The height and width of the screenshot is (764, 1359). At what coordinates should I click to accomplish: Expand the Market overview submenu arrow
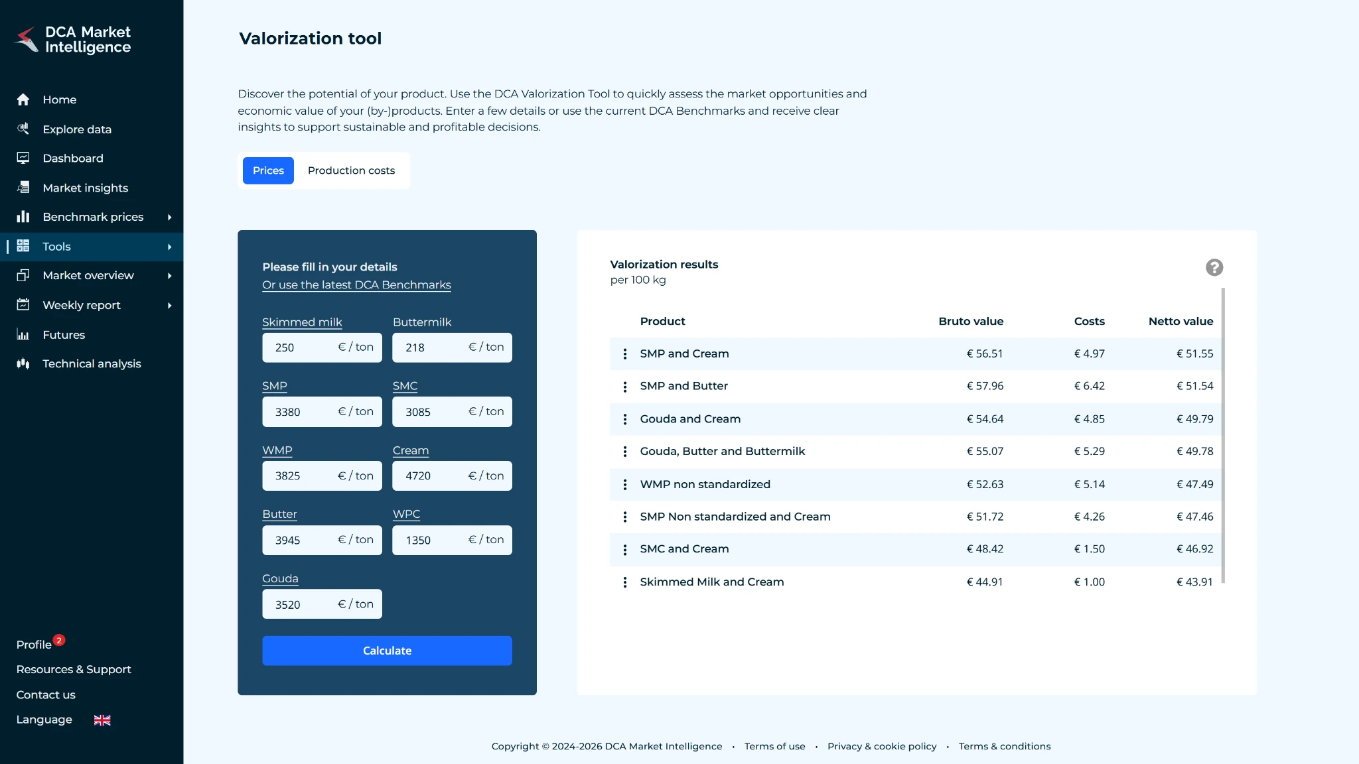(170, 276)
